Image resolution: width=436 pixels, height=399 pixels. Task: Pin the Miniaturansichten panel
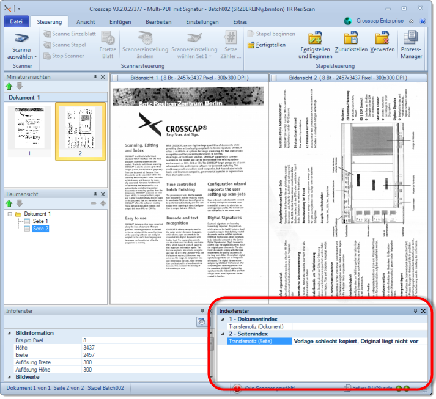point(95,77)
